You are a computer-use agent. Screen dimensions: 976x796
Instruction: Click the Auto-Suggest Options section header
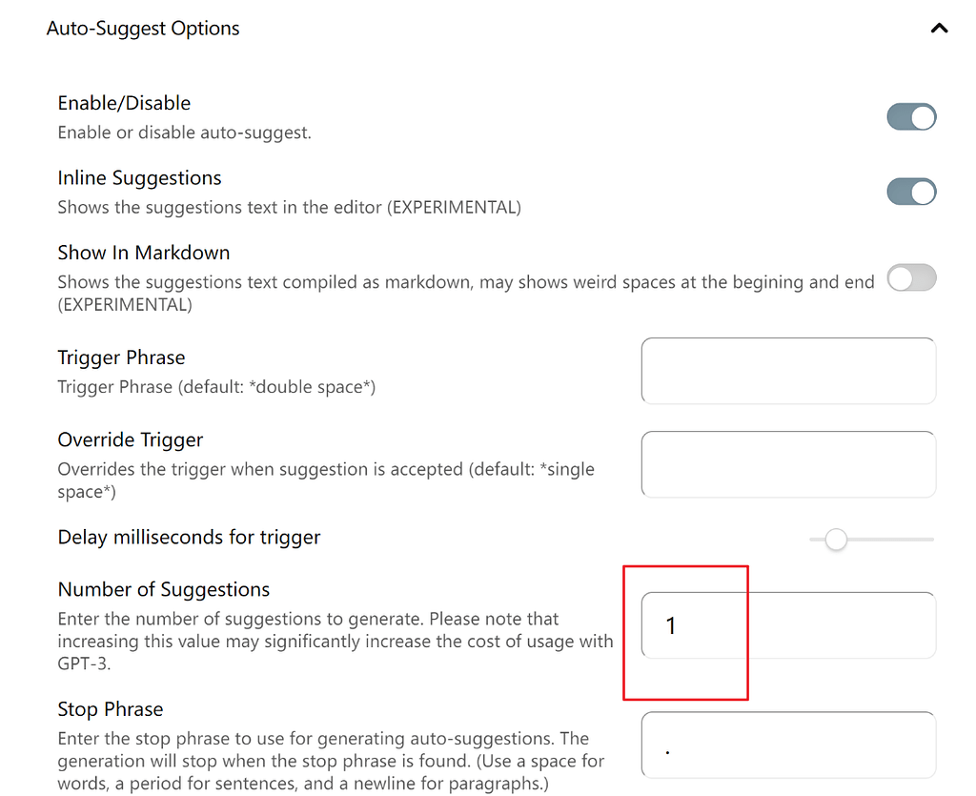coord(143,29)
